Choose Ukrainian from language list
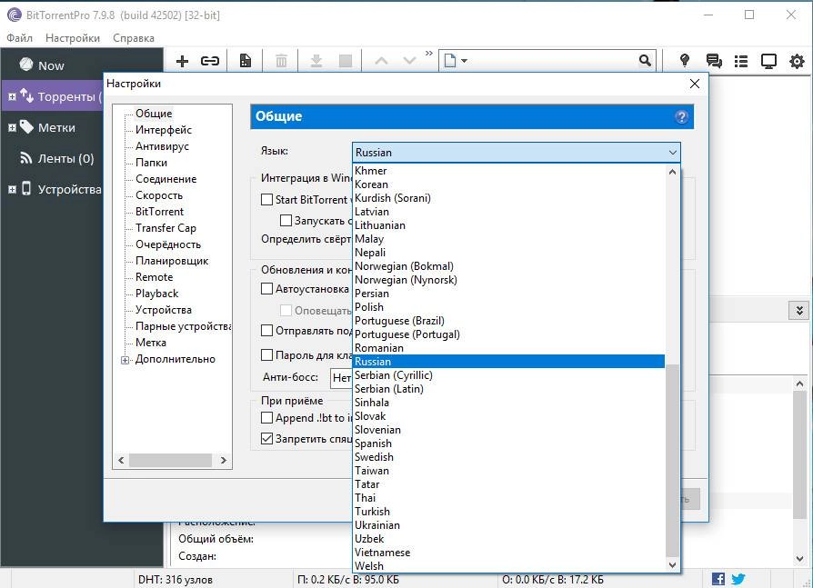The width and height of the screenshot is (813, 588). [x=508, y=525]
